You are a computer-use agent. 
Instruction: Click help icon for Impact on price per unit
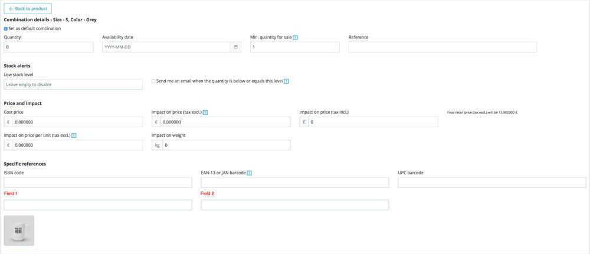[x=74, y=135]
